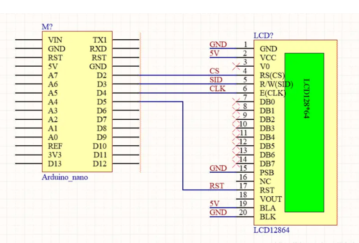The width and height of the screenshot is (359, 243).
Task: Click the A7 analog pin label
Action: (53, 76)
